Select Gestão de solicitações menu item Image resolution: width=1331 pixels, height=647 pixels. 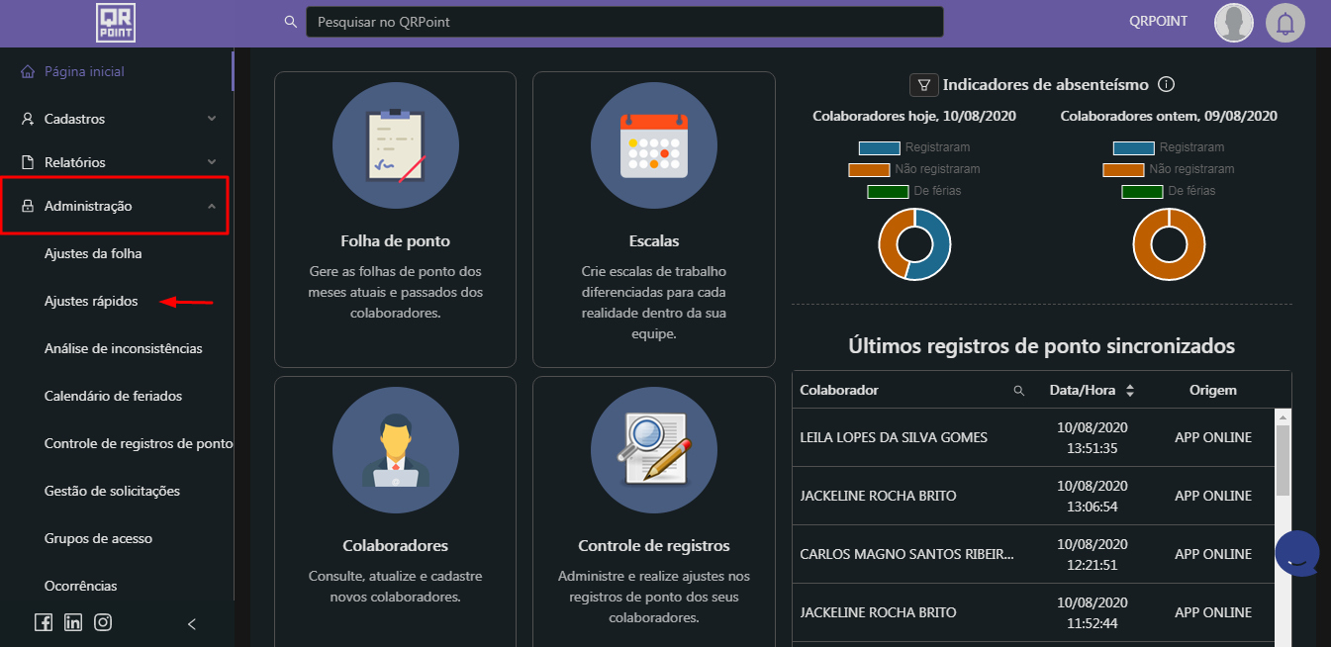112,491
